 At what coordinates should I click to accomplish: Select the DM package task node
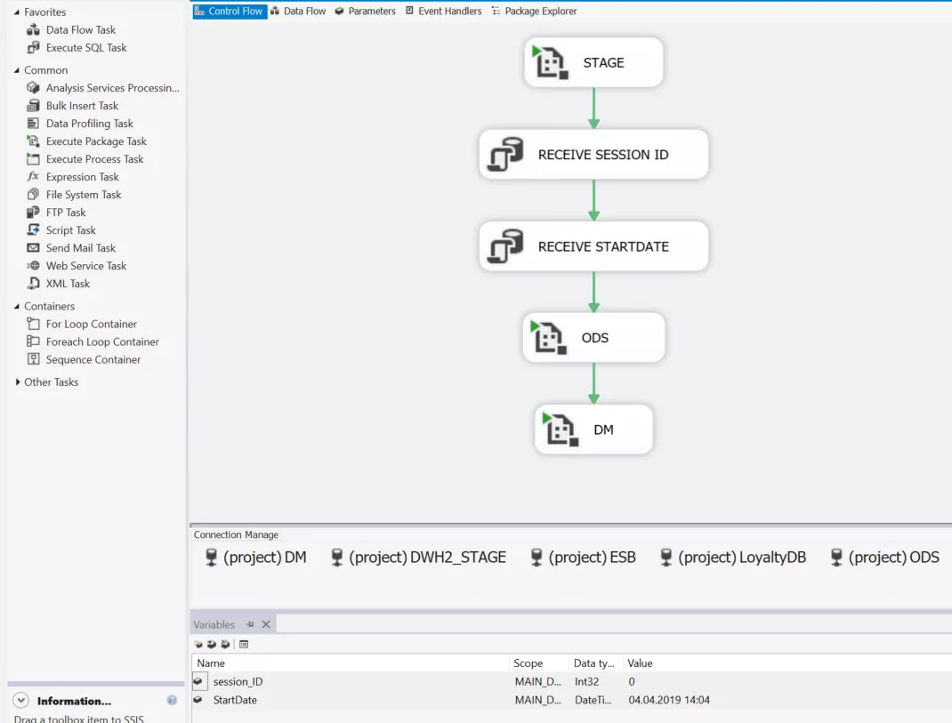coord(593,430)
